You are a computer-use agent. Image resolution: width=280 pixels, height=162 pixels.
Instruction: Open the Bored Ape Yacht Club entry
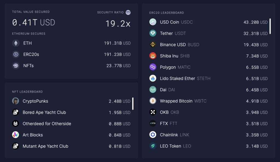click(x=71, y=112)
